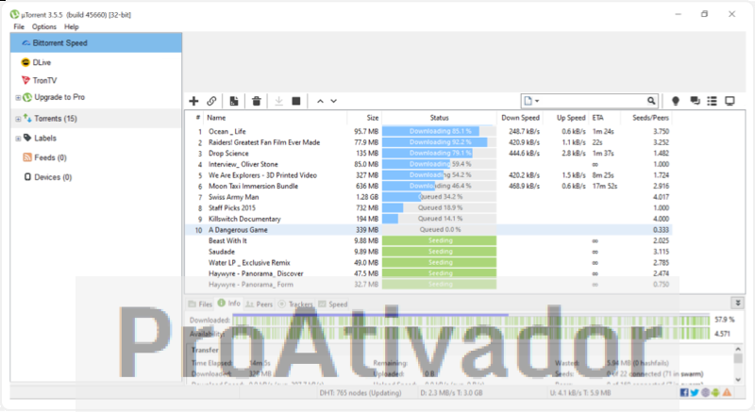Select the Swiss Army Man torrent
755x412 pixels.
tap(233, 197)
